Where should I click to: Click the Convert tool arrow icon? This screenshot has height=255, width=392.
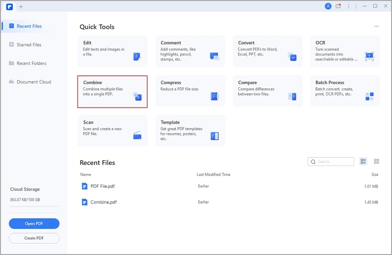coord(292,57)
